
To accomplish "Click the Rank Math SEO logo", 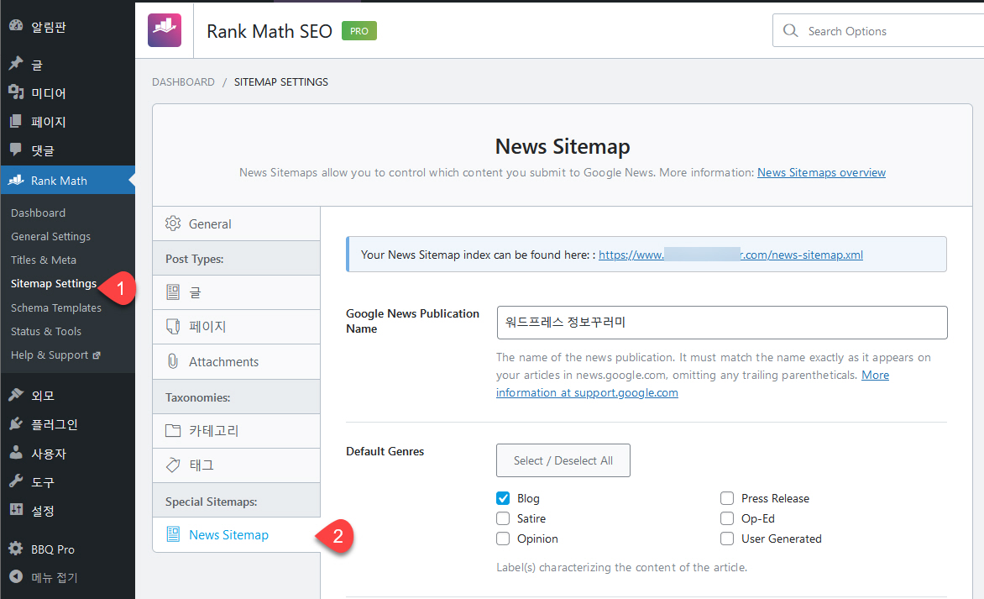I will point(165,30).
